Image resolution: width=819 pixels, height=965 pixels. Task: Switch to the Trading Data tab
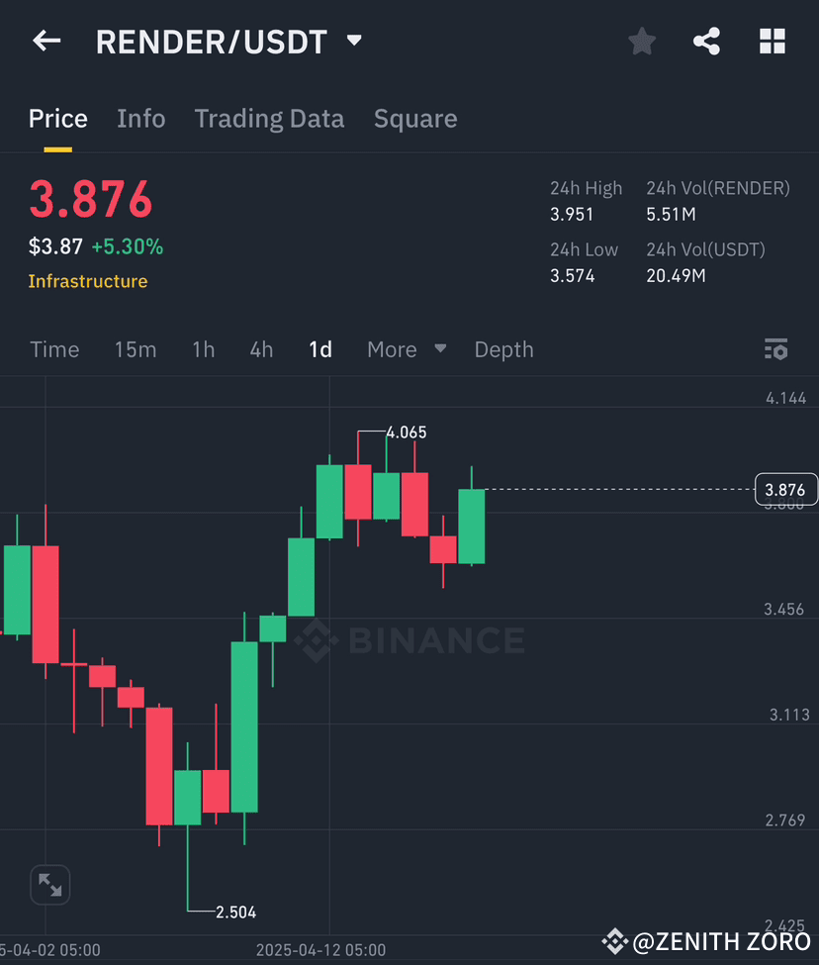[269, 118]
